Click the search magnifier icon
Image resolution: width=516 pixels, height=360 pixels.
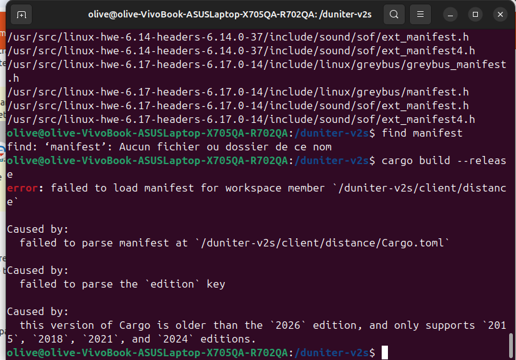(x=393, y=14)
